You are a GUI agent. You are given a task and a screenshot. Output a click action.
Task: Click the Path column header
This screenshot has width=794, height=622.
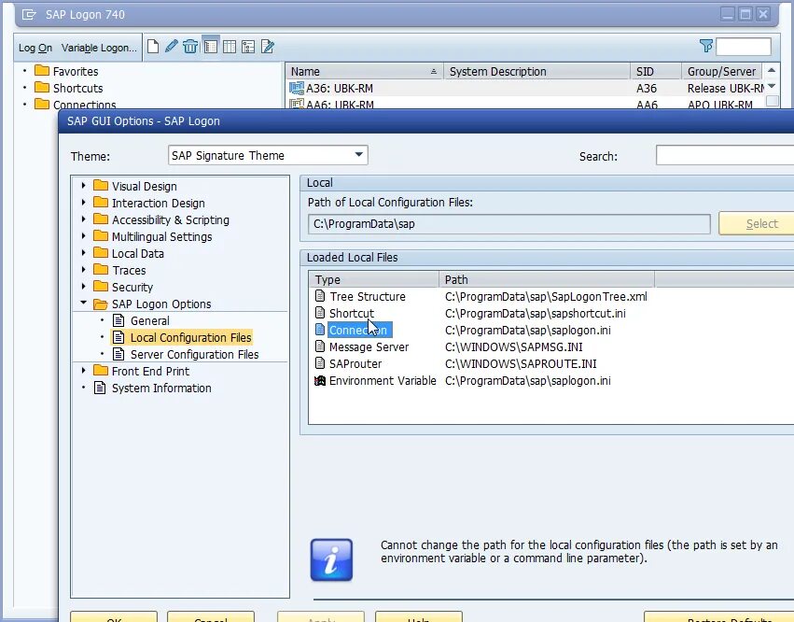click(547, 279)
